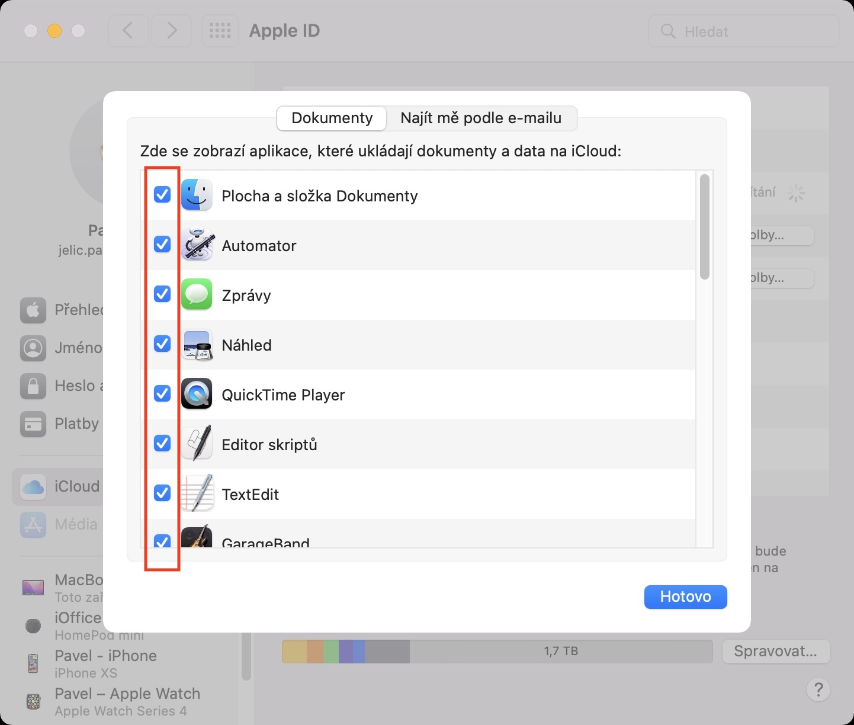
Task: Select the iCloud sidebar cloud icon
Action: (33, 486)
